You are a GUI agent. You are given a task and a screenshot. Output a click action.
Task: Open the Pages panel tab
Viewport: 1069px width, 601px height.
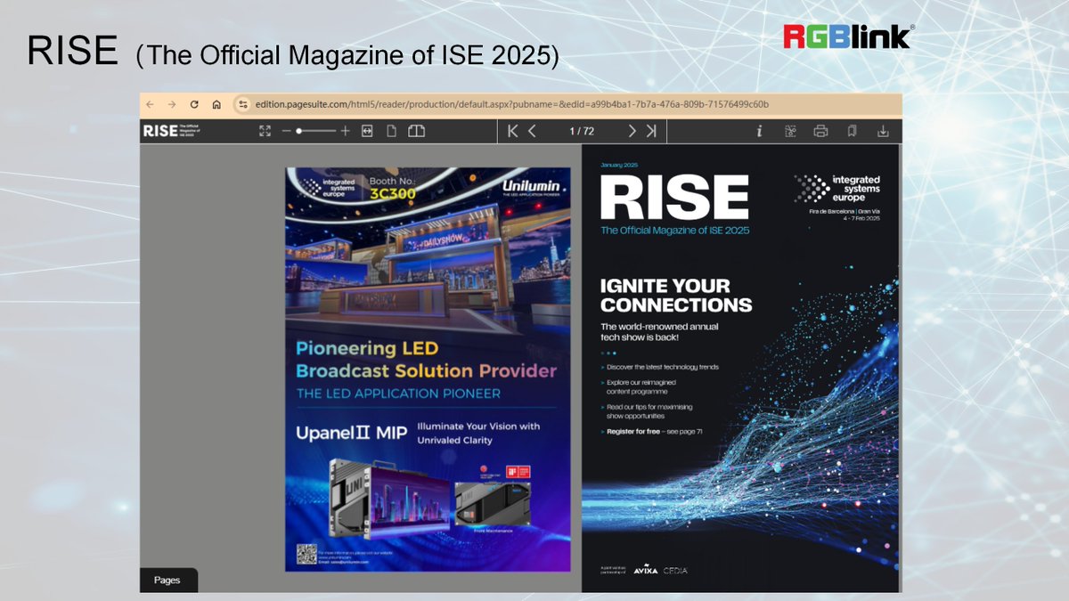coord(168,580)
